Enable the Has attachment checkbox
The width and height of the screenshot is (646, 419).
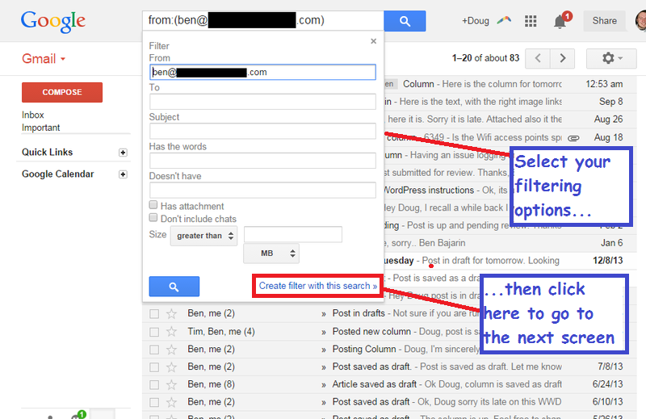pos(153,205)
